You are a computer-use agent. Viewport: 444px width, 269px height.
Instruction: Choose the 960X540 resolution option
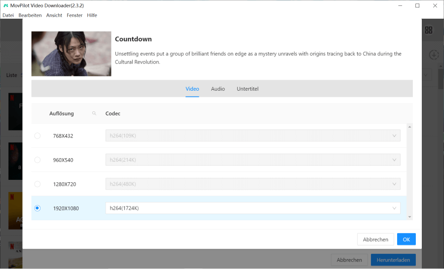[37, 160]
